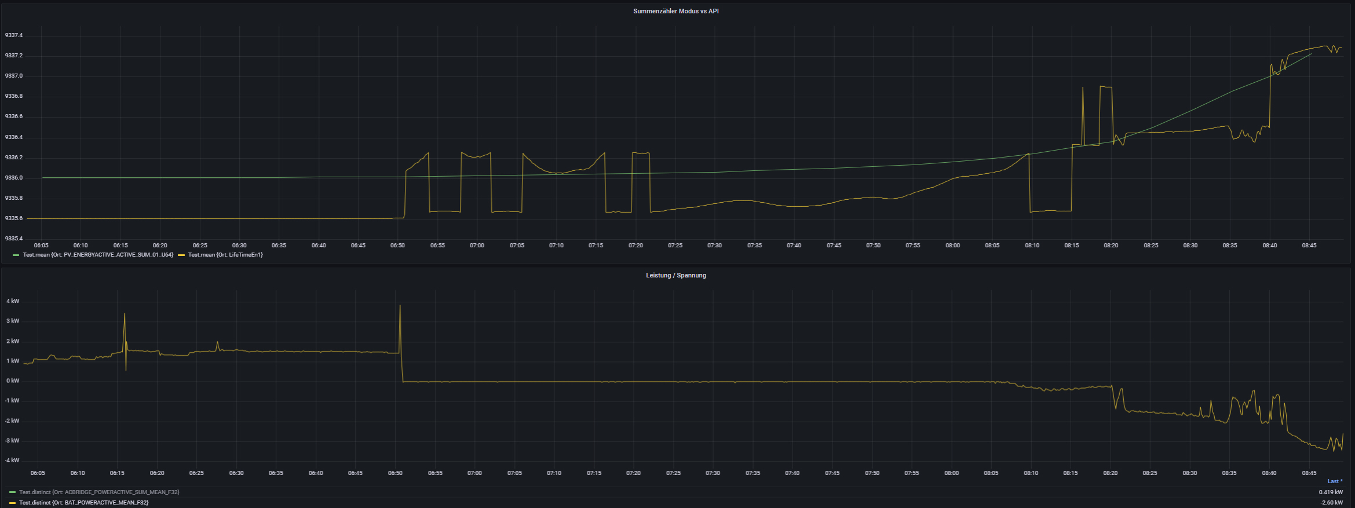1355x508 pixels.
Task: Click the 4 kW y-axis label
Action: (x=13, y=301)
